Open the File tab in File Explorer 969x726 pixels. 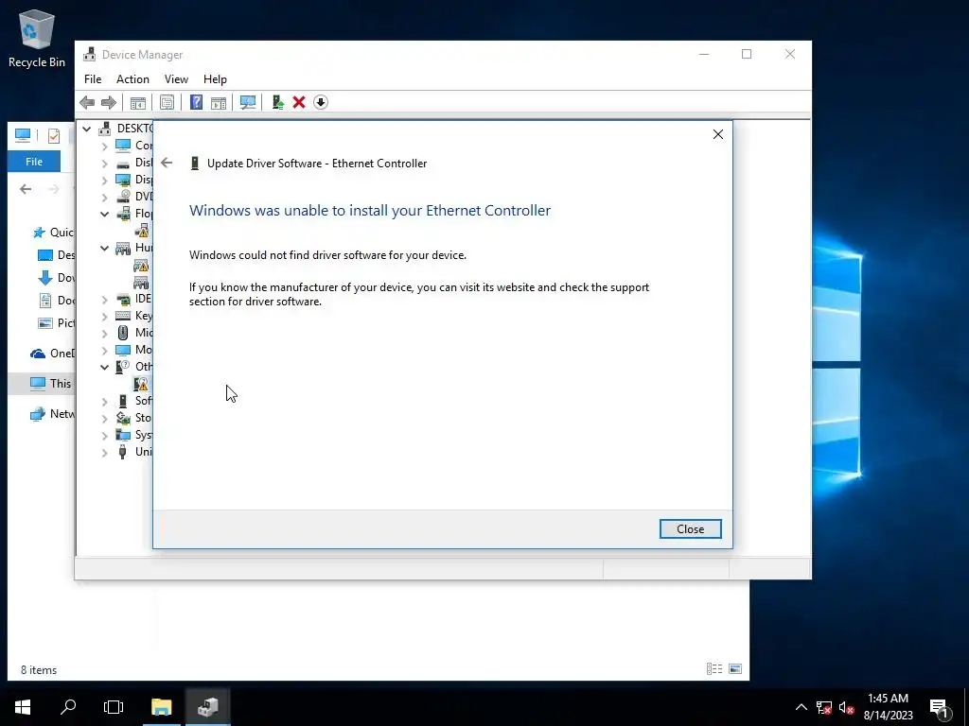[34, 162]
